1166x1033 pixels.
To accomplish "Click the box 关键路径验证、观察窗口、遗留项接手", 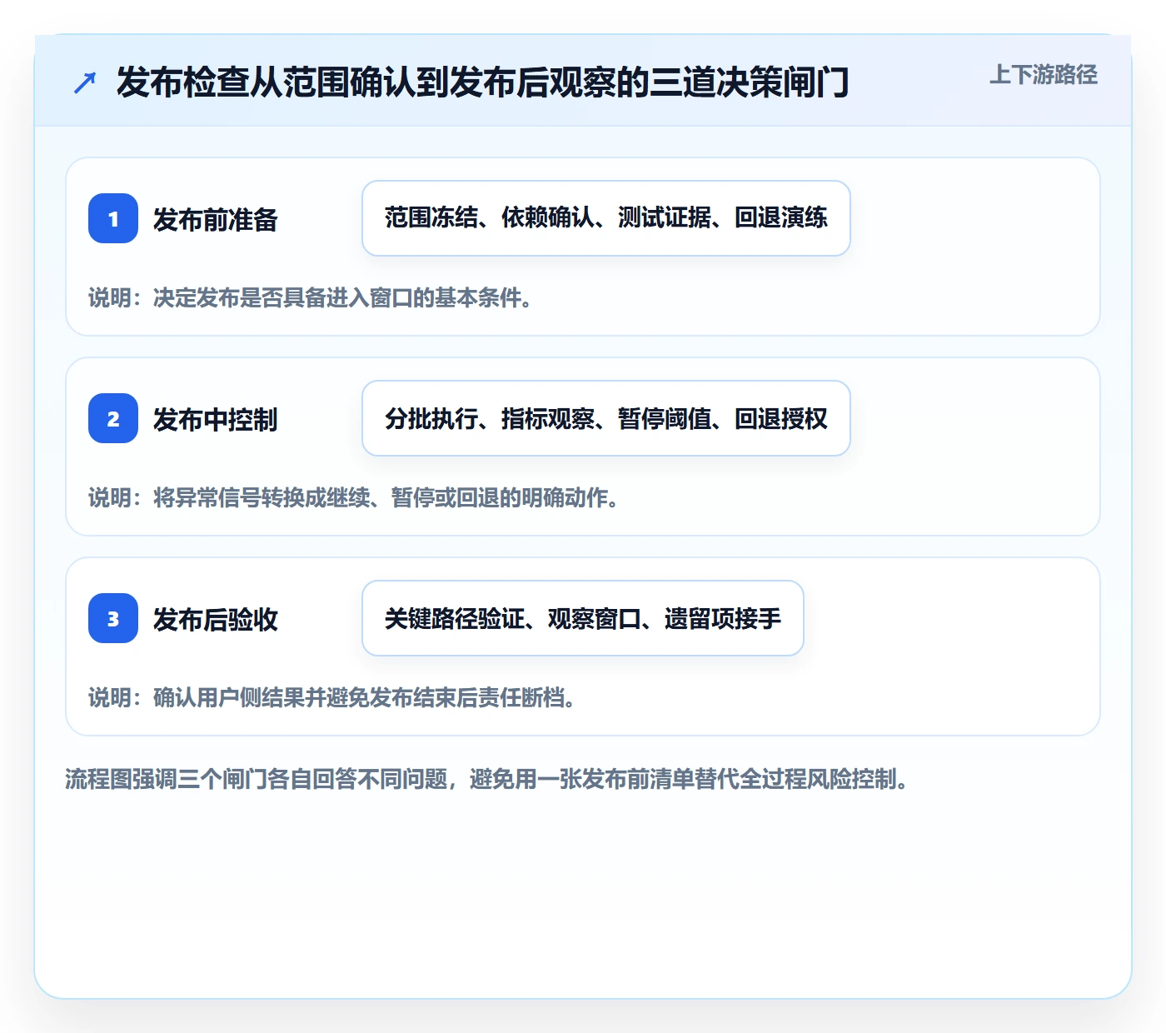I will tap(583, 618).
